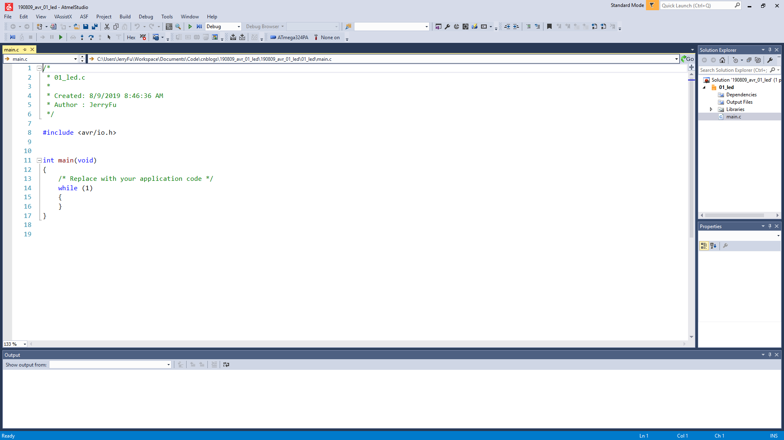Copy selection with the toolbar Copy icon
This screenshot has height=440, width=784.
[x=116, y=27]
